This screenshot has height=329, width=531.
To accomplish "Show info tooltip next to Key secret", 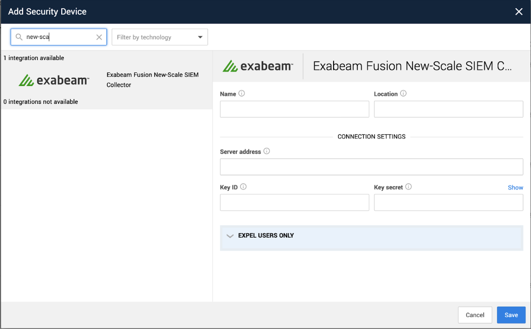I will [x=408, y=187].
